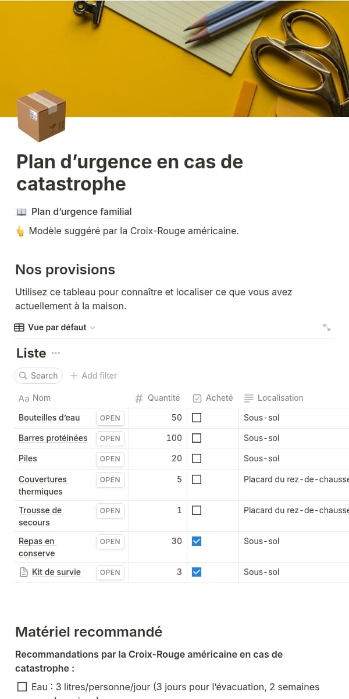This screenshot has height=699, width=349.
Task: Click the OPEN button next to Piles
Action: [x=110, y=458]
